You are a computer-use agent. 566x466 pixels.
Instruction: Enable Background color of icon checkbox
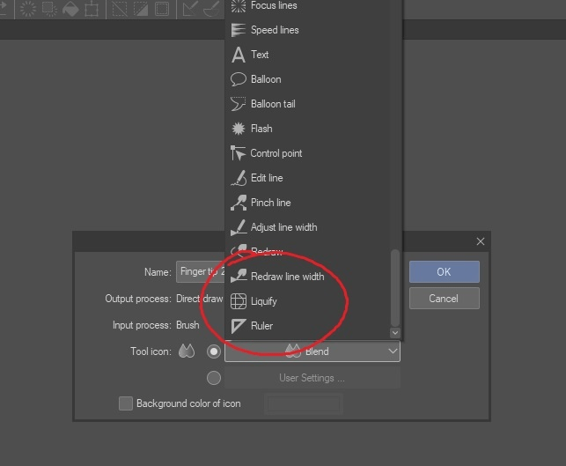coord(126,403)
